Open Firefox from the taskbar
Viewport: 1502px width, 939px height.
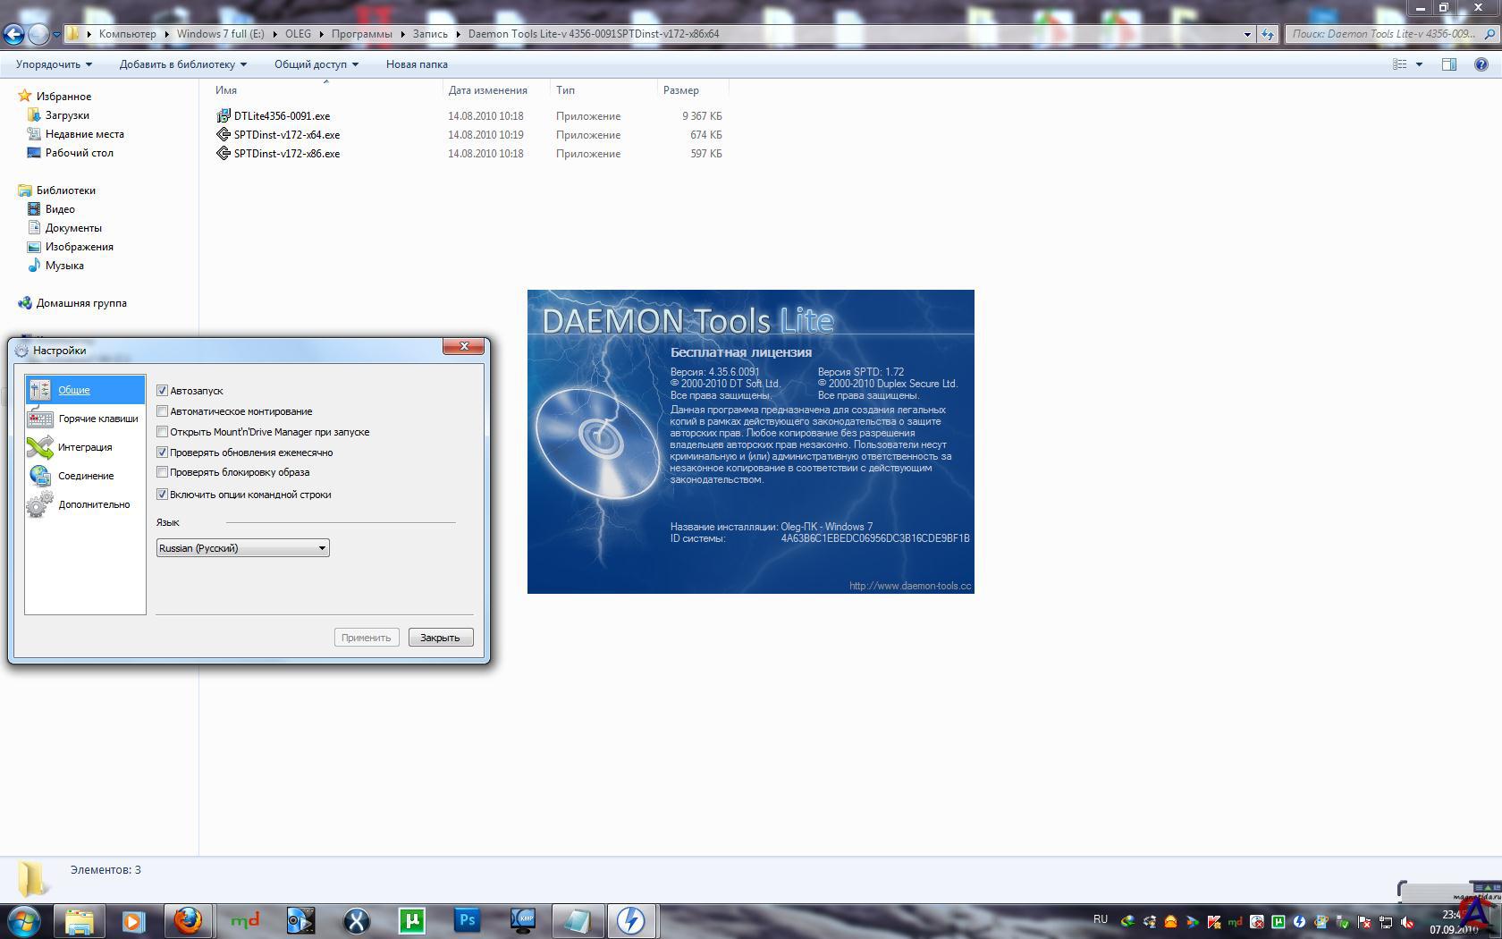[x=188, y=920]
